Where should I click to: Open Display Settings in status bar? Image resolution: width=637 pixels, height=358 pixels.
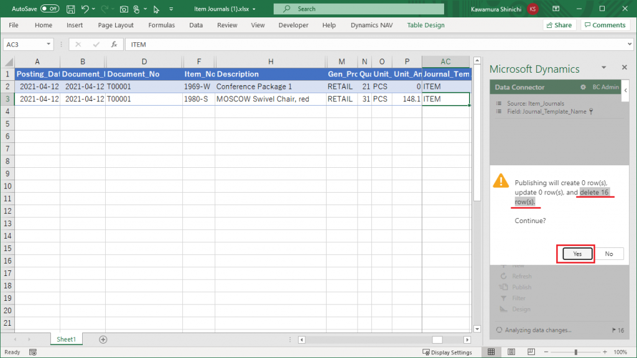tap(447, 352)
